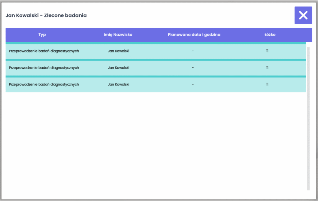Click the planned date dash in third row

pyautogui.click(x=193, y=85)
